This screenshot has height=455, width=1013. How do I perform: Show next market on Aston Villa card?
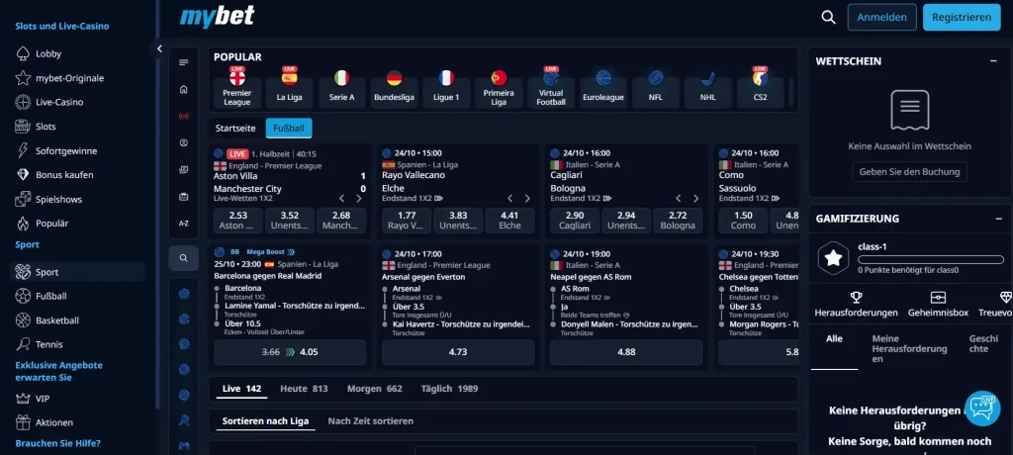pyautogui.click(x=359, y=199)
